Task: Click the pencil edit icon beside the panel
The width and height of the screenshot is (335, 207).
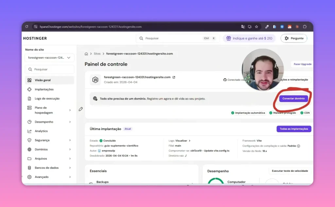Action: click(x=80, y=109)
